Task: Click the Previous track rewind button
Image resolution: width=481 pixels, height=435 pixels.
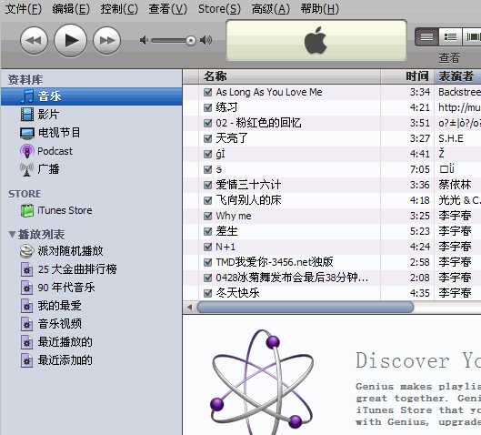Action: [34, 41]
